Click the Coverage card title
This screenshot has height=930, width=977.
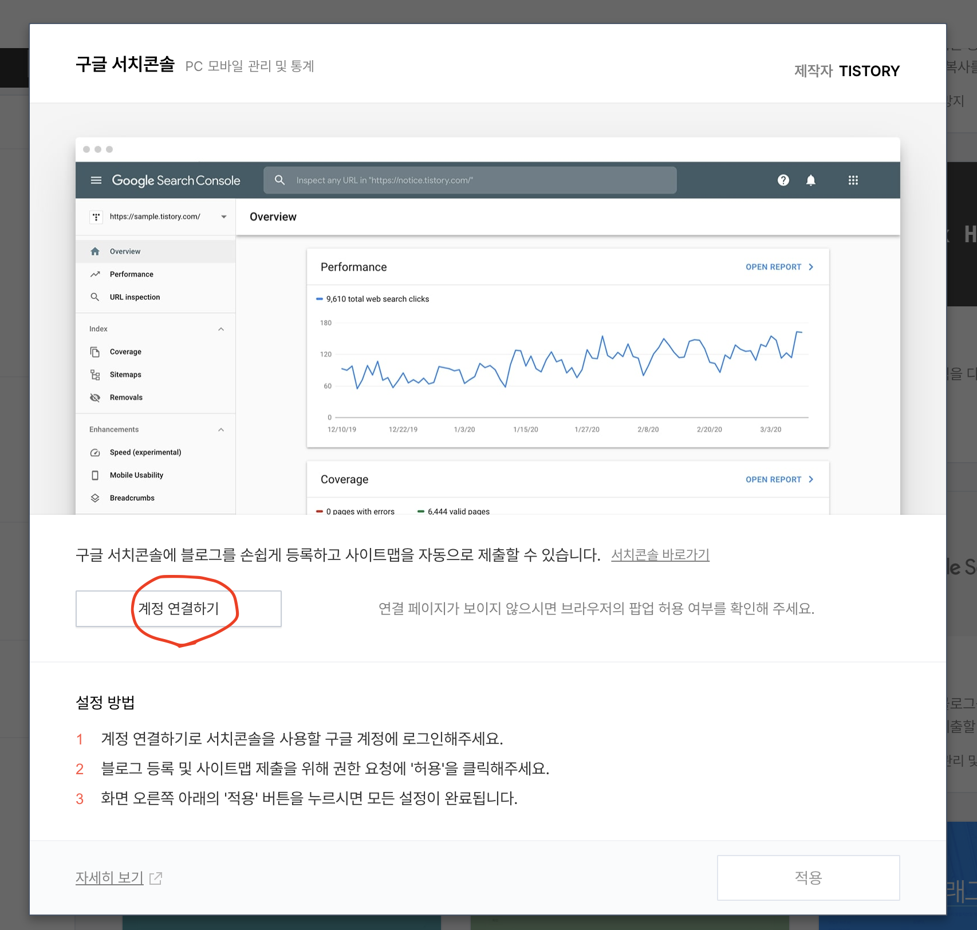(345, 479)
